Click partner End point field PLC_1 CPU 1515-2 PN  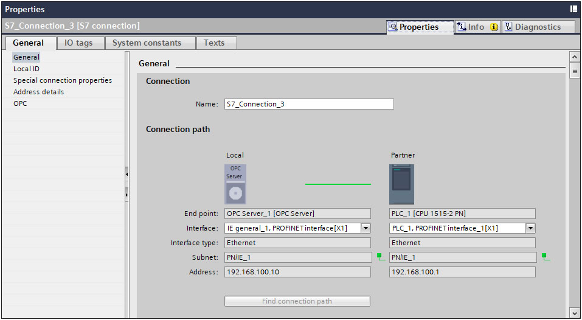point(462,214)
